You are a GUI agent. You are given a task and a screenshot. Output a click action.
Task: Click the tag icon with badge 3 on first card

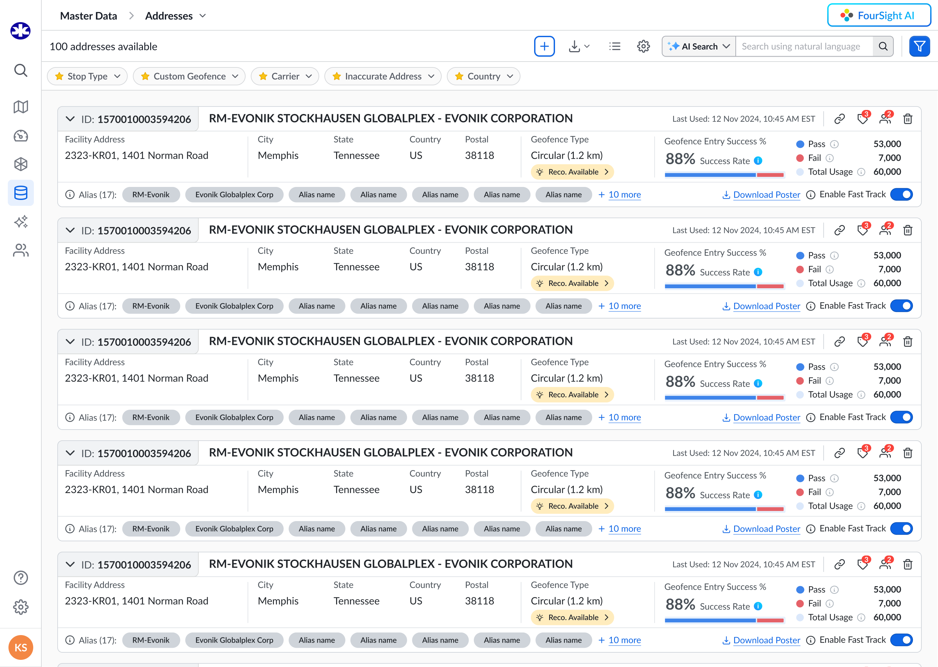pyautogui.click(x=863, y=118)
